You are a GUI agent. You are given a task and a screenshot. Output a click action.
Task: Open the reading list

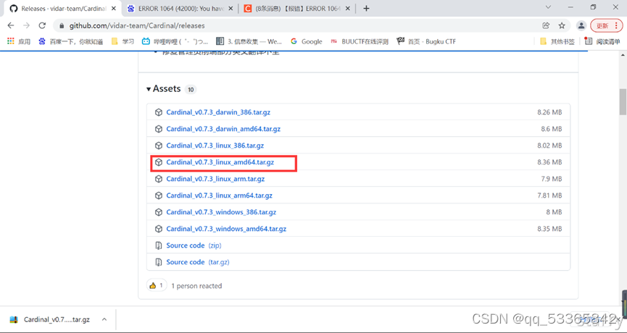point(602,41)
